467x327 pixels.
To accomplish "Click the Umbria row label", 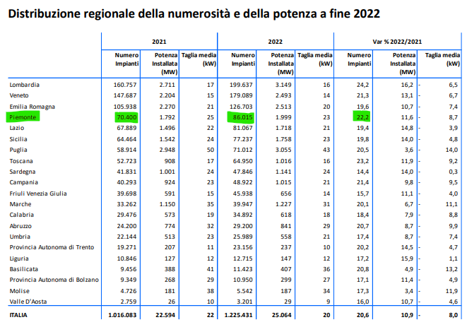I will [20, 237].
